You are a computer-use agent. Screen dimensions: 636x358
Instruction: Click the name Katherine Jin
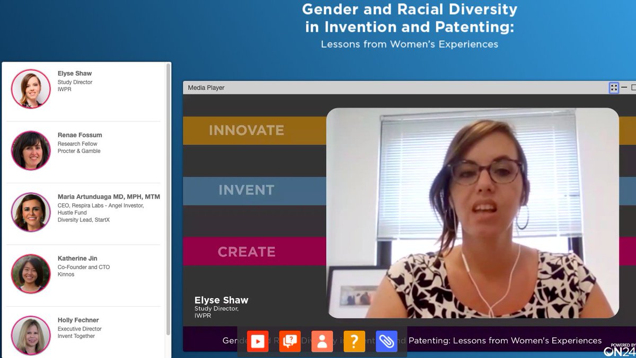point(77,258)
